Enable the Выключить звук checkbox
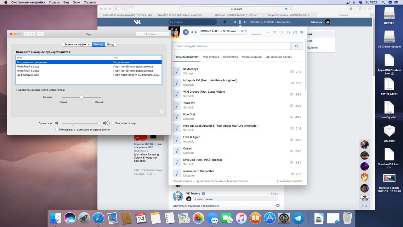403x227 pixels. click(x=113, y=123)
